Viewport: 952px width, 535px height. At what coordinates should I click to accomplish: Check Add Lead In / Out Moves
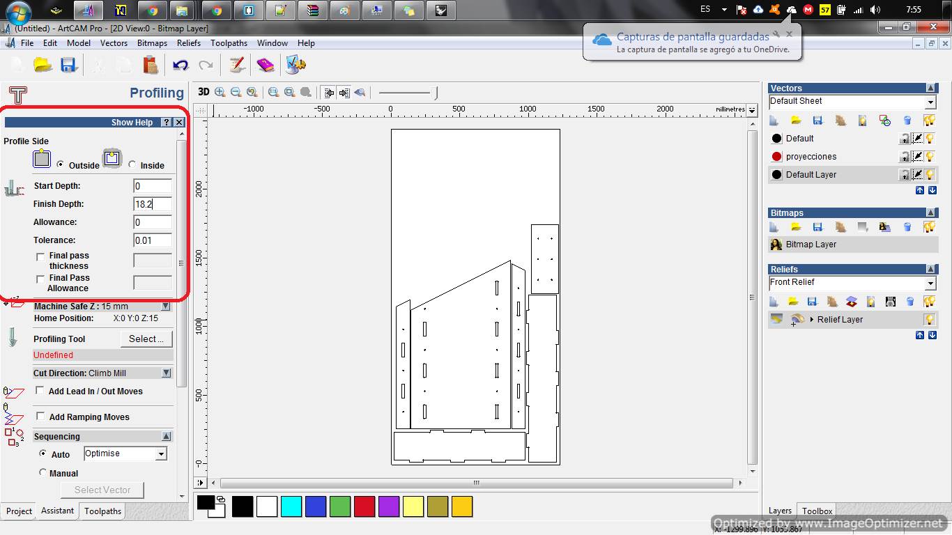(x=40, y=391)
